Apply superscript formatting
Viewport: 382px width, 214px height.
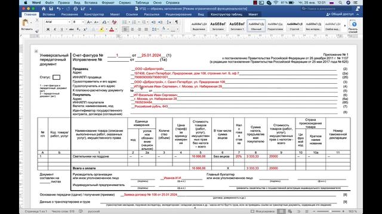pos(85,29)
